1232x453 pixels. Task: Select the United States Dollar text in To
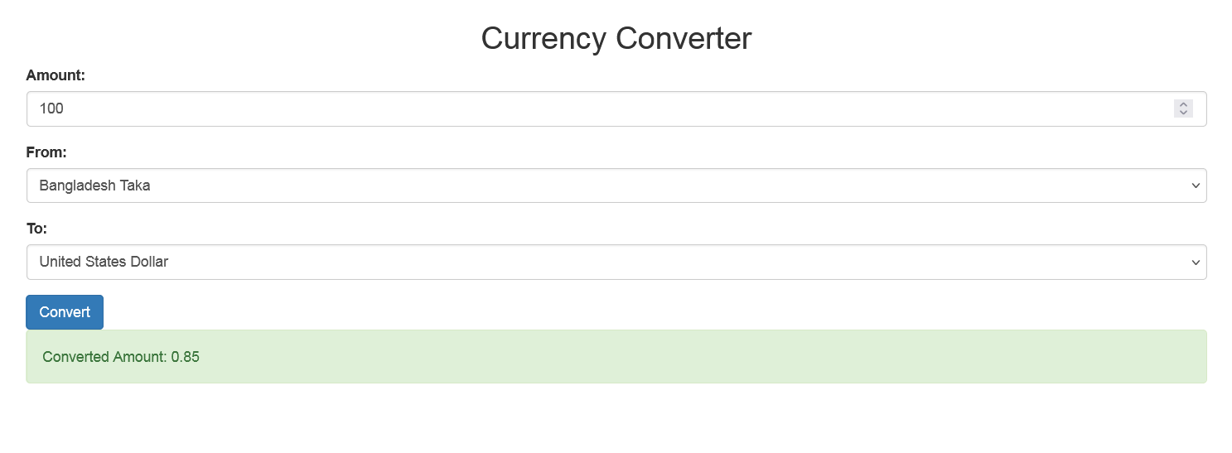104,262
